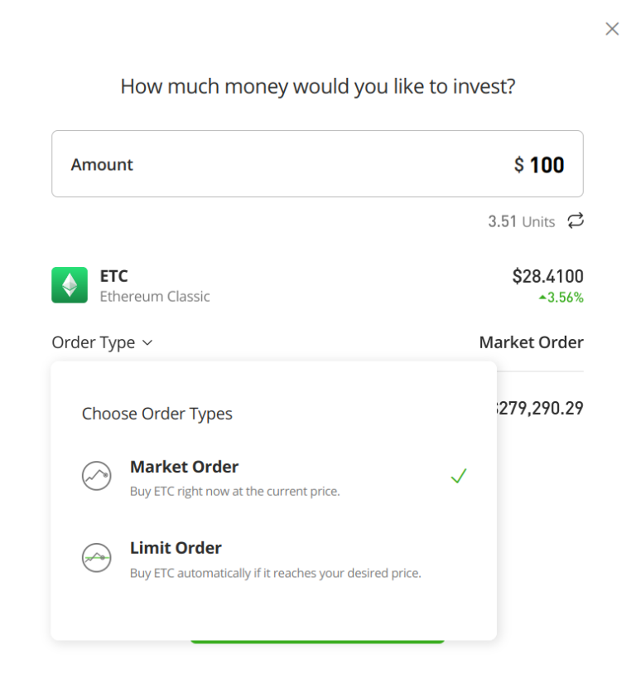The height and width of the screenshot is (674, 636).
Task: Click the green checkmark beside Market Order
Action: click(458, 475)
